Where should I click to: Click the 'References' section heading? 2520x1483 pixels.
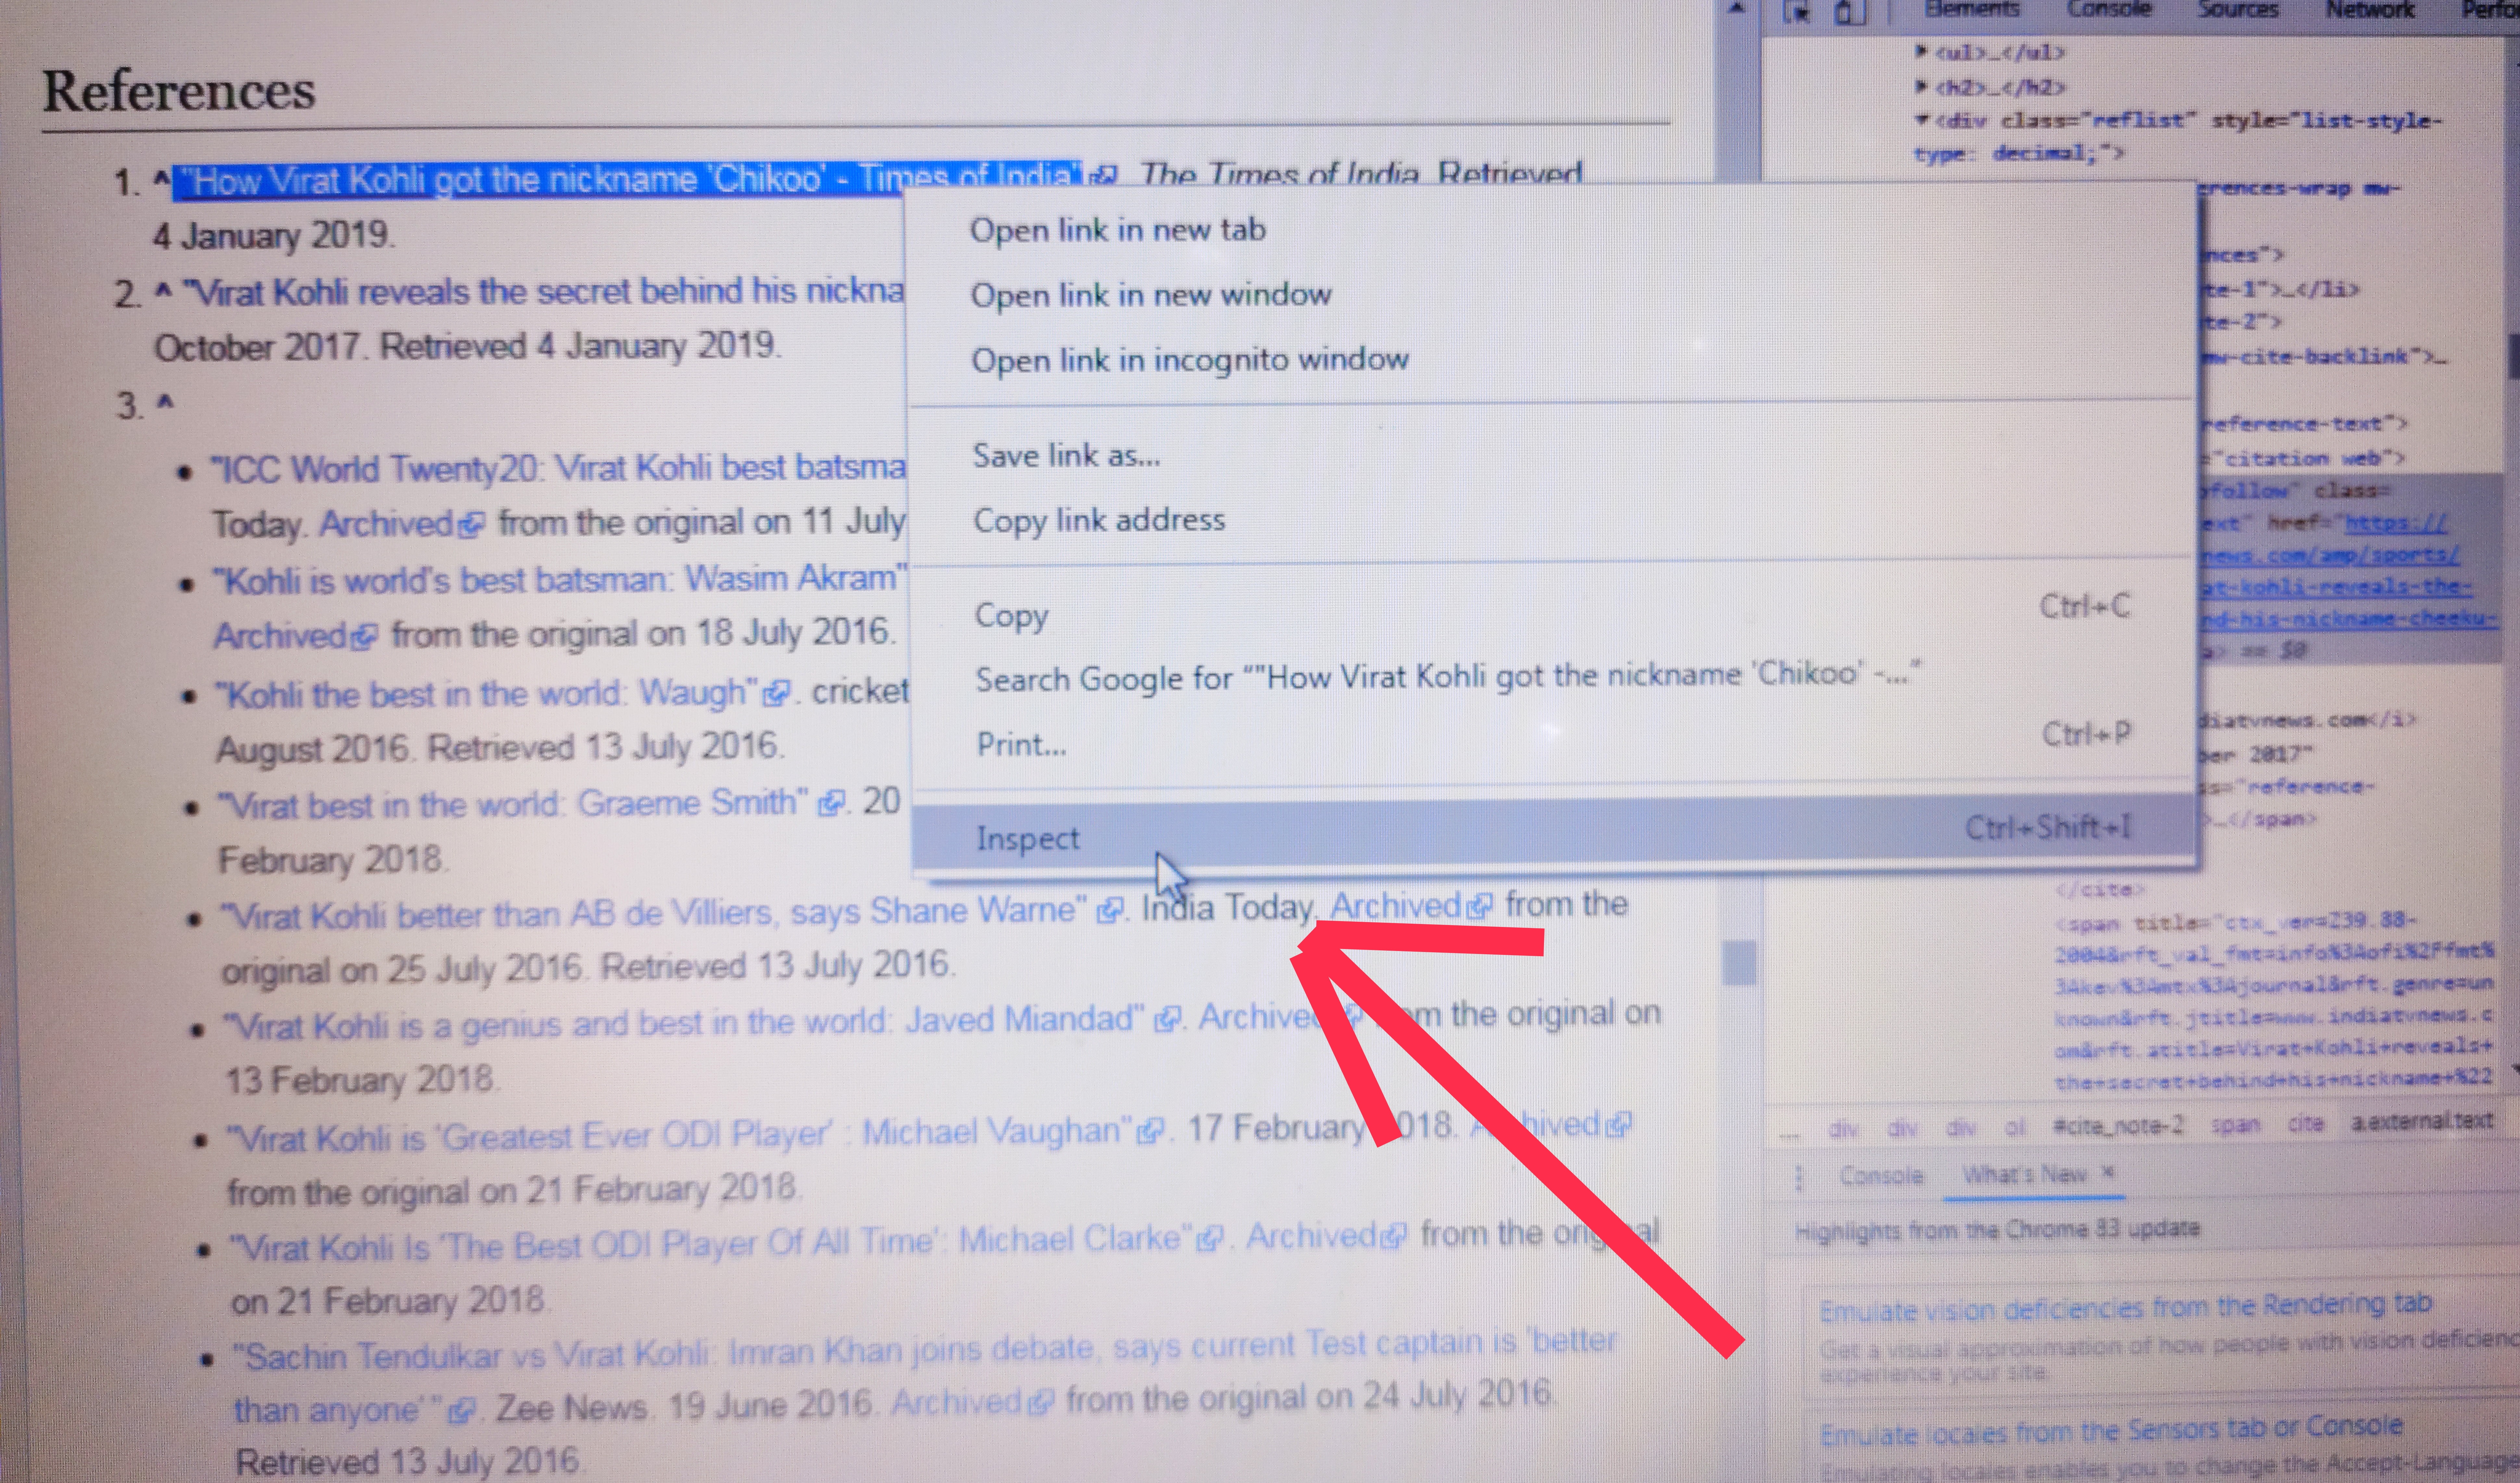(x=179, y=91)
